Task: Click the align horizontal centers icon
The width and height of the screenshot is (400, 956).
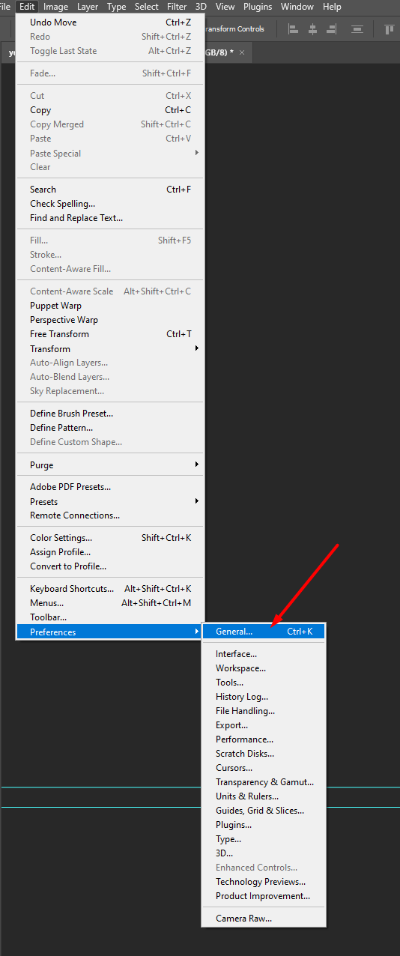Action: click(313, 29)
